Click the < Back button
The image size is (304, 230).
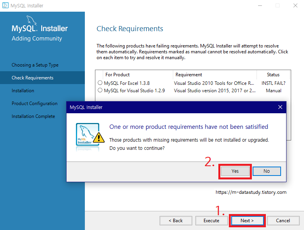coord(176,221)
